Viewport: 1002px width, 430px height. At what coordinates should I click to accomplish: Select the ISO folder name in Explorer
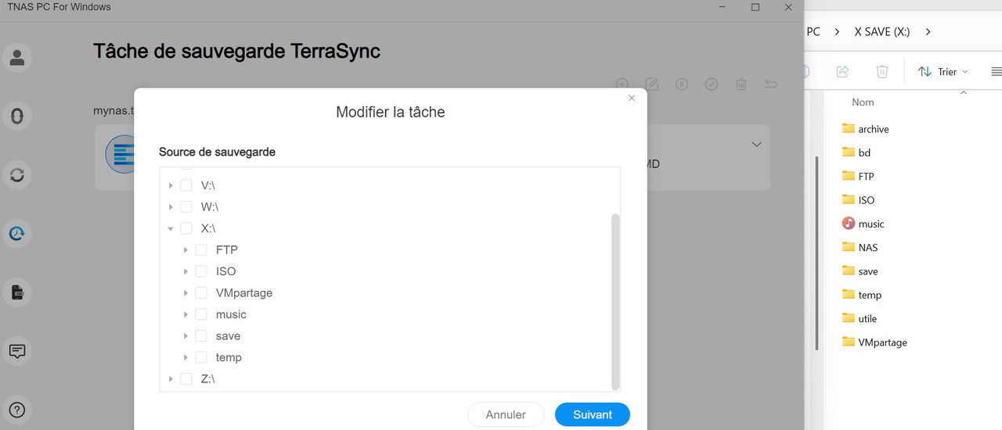coord(867,200)
